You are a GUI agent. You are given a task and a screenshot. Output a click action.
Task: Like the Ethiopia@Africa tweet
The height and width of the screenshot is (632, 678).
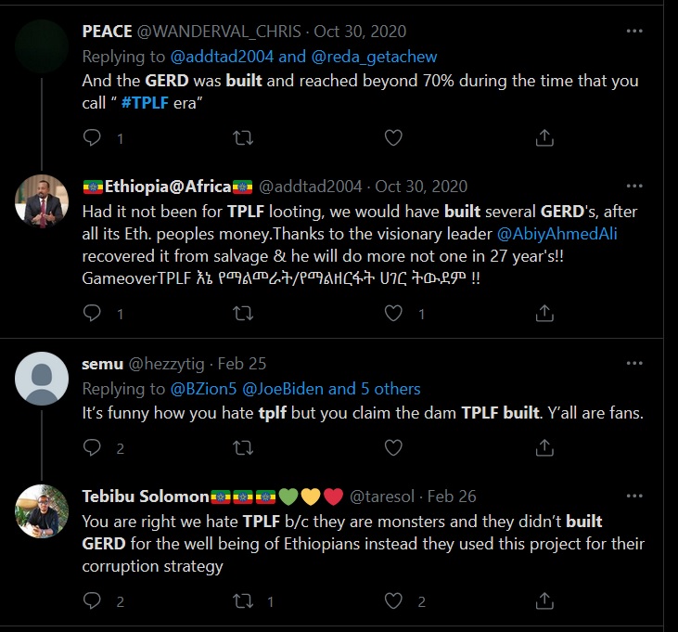393,314
